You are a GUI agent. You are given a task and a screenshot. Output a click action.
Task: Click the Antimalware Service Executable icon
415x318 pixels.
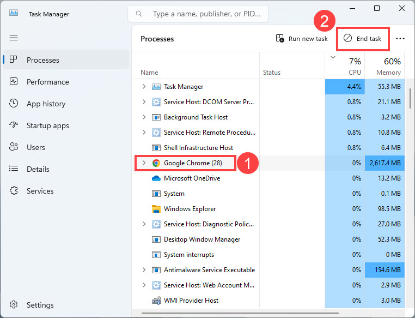156,270
